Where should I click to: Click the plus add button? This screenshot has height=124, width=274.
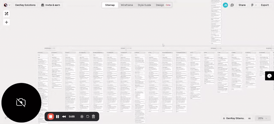(7, 22)
